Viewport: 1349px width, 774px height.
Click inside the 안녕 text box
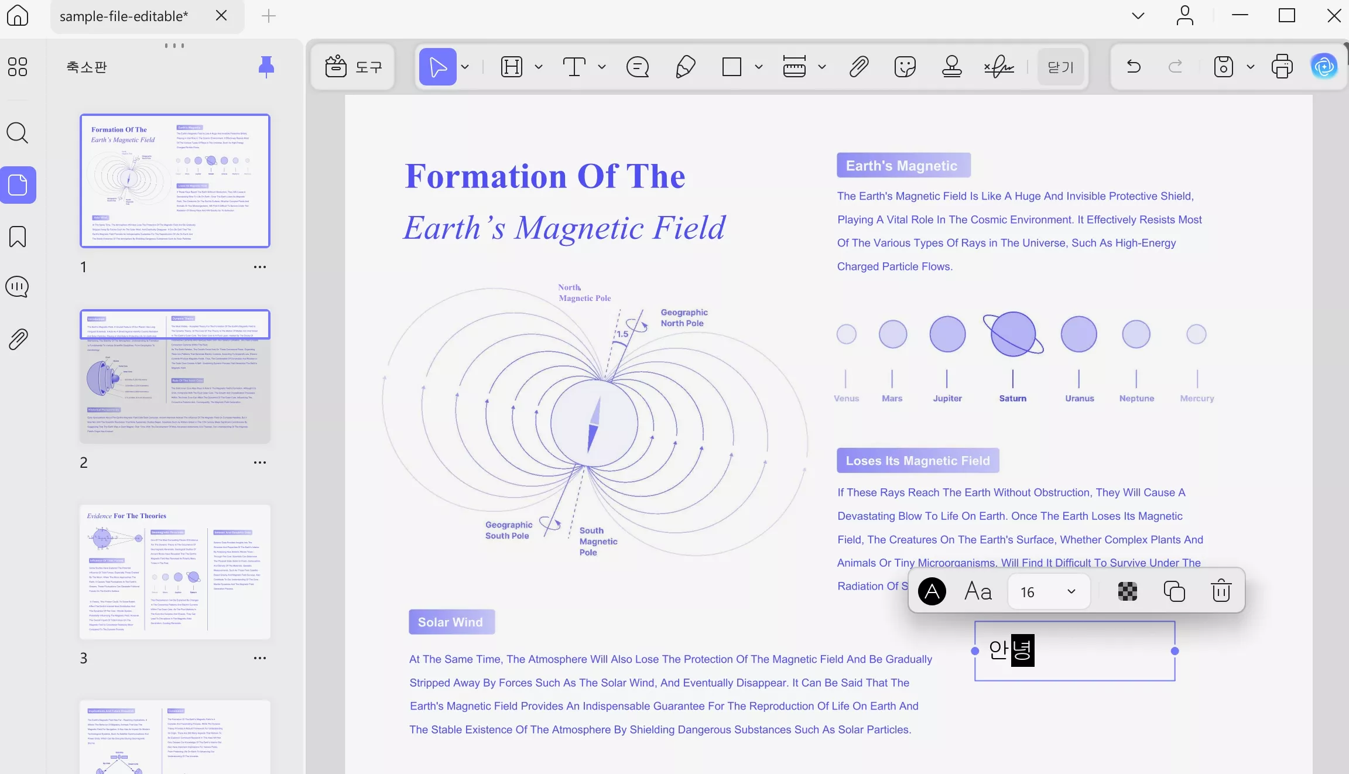point(1075,651)
